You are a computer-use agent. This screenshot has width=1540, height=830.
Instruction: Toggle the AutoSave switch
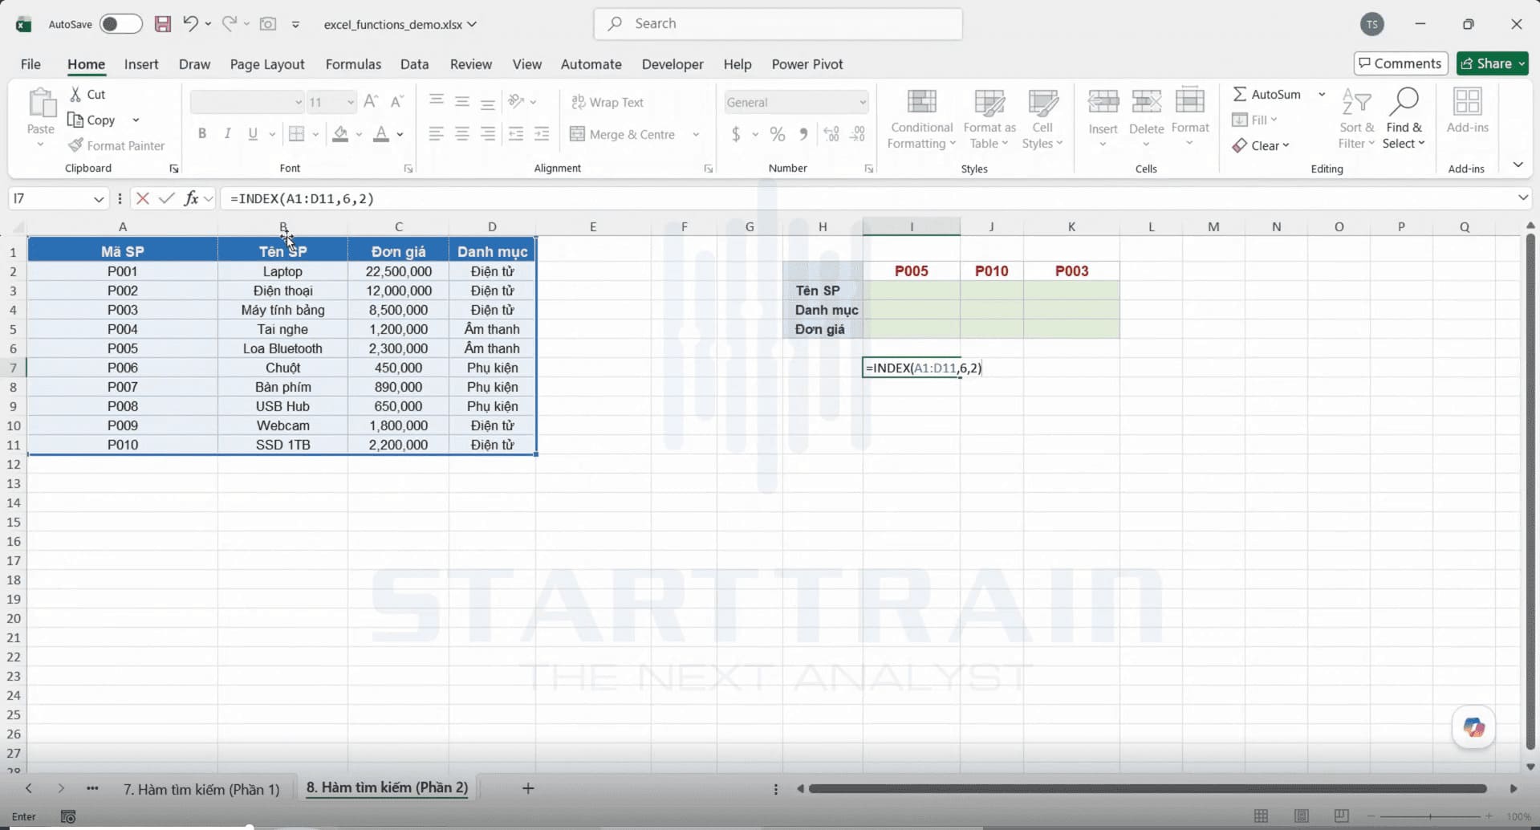[121, 24]
